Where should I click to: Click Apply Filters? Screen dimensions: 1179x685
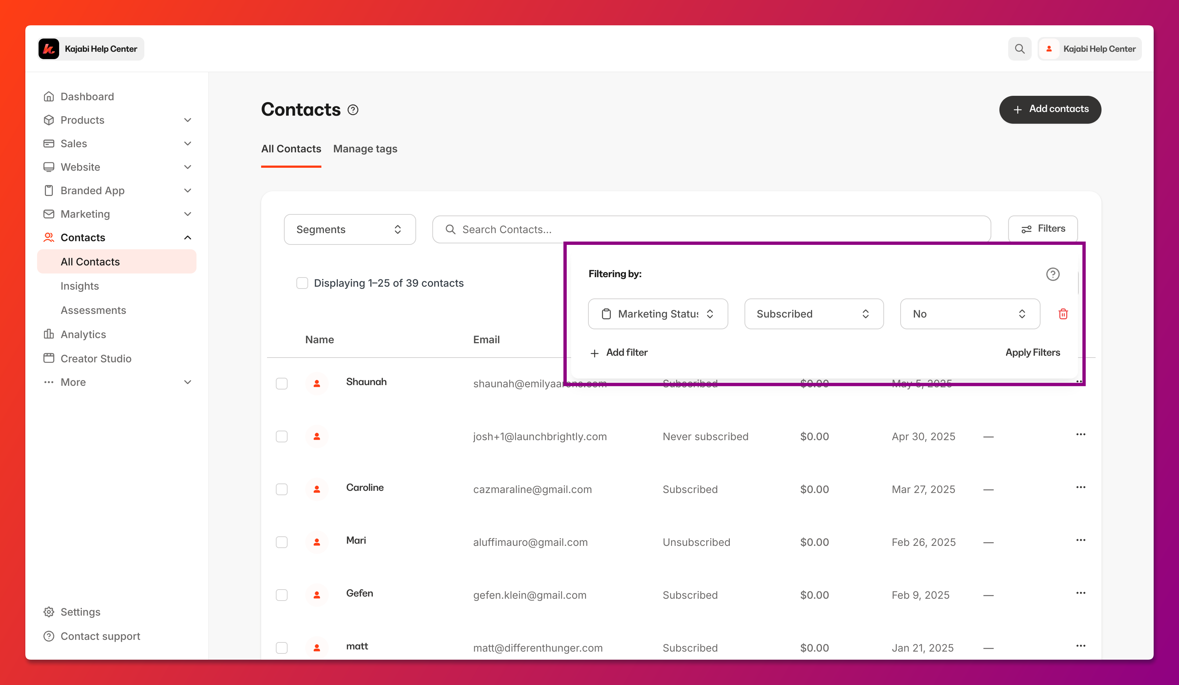(x=1032, y=352)
